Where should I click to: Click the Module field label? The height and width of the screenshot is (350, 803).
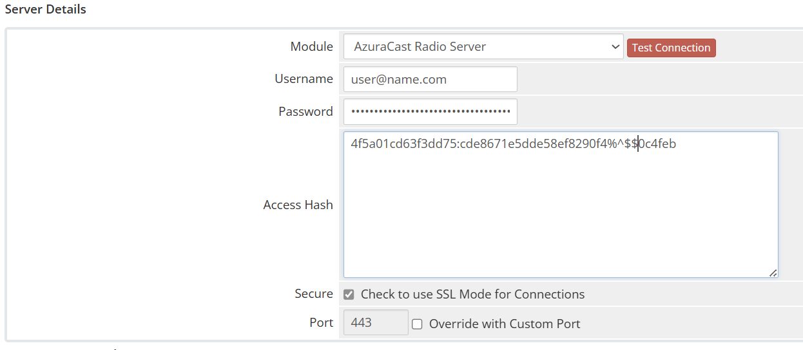click(x=311, y=47)
